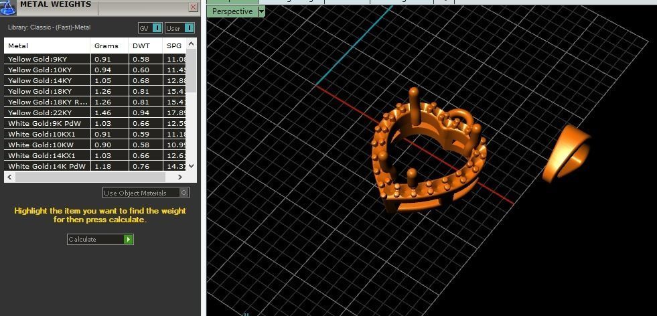Sort by the Grams column header

(x=109, y=46)
